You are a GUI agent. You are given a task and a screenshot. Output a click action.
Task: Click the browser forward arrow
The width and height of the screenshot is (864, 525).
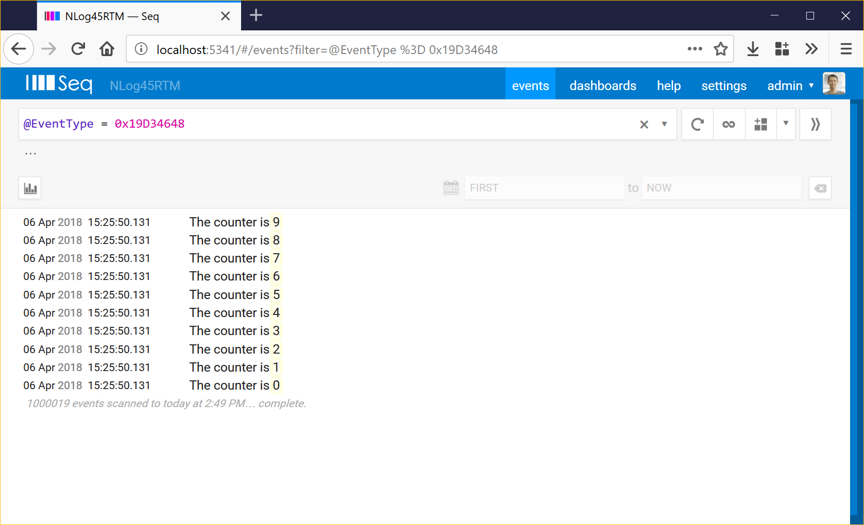(x=48, y=49)
